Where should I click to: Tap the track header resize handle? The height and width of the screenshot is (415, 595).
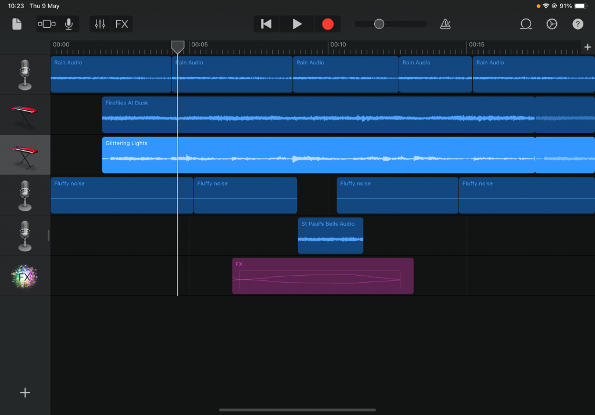[x=49, y=235]
